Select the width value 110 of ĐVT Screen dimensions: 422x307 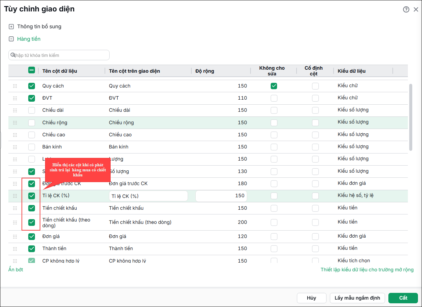242,98
